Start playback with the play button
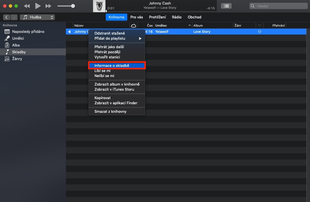310x202 pixels. (x=38, y=6)
